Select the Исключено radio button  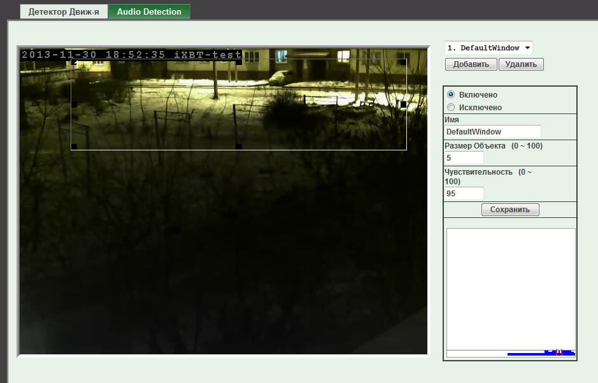pyautogui.click(x=451, y=107)
